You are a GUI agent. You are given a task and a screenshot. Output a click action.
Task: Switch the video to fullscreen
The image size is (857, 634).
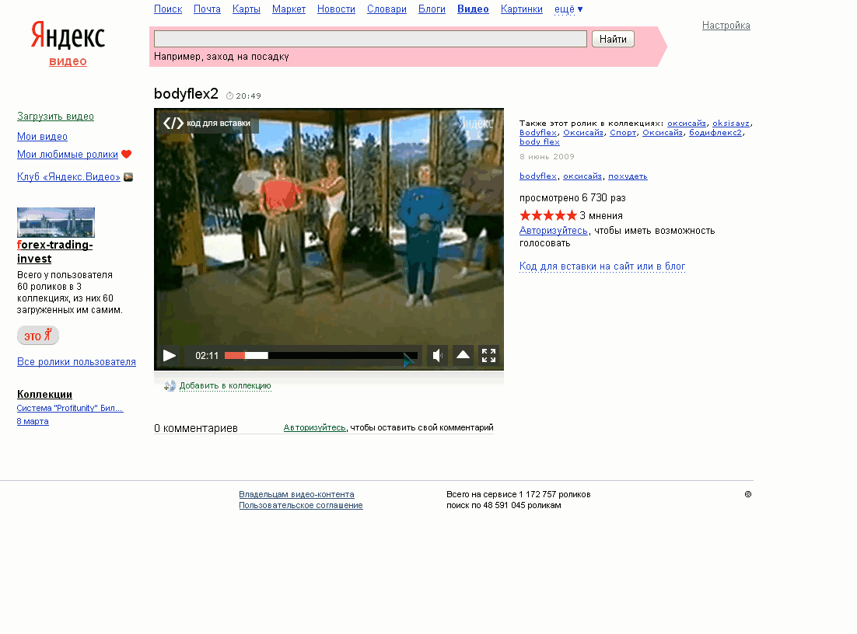pos(488,356)
